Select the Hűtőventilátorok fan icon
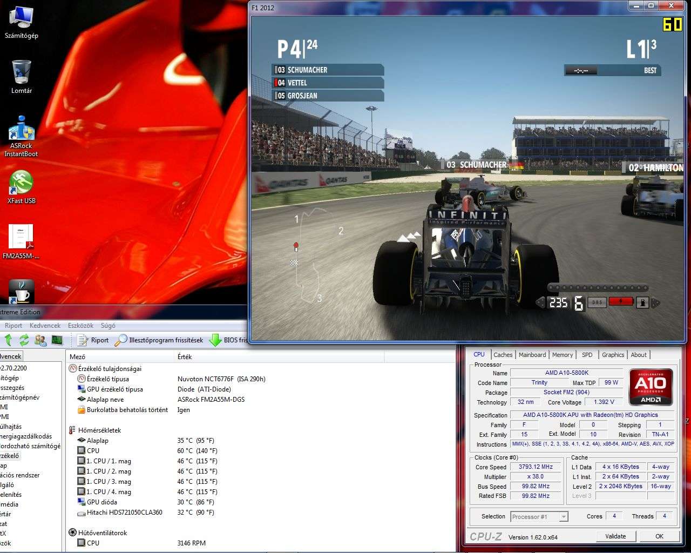This screenshot has height=553, width=691. [x=73, y=532]
